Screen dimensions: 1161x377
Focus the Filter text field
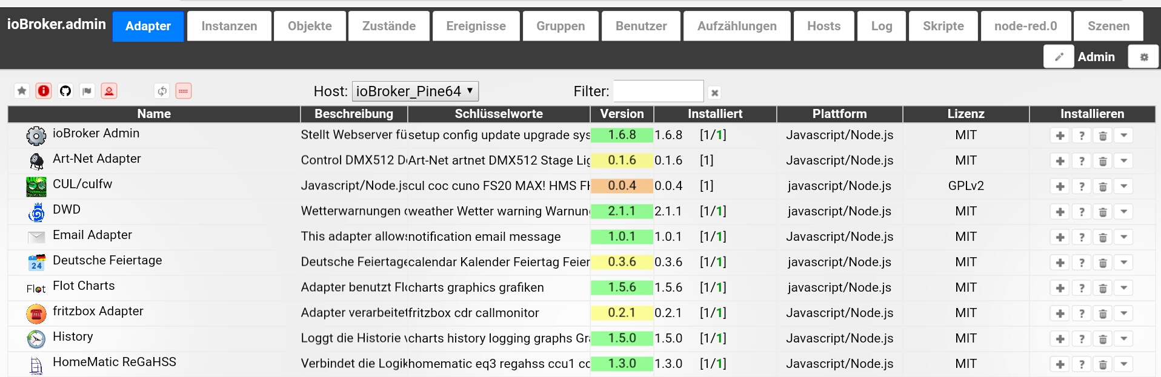click(659, 91)
